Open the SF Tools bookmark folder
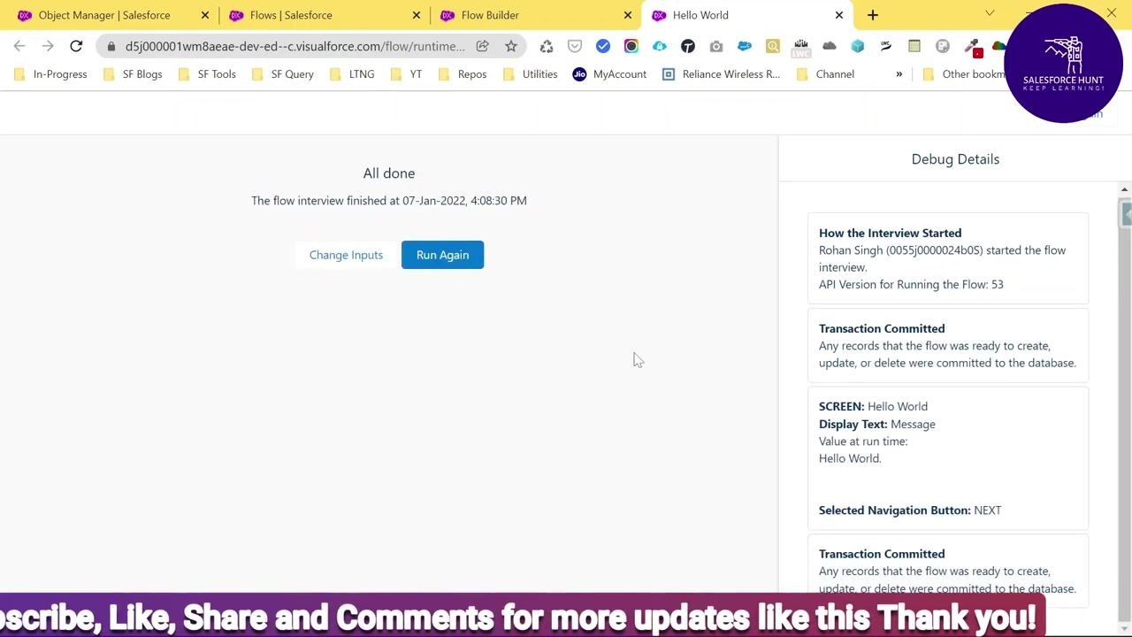1132x637 pixels. coord(207,74)
